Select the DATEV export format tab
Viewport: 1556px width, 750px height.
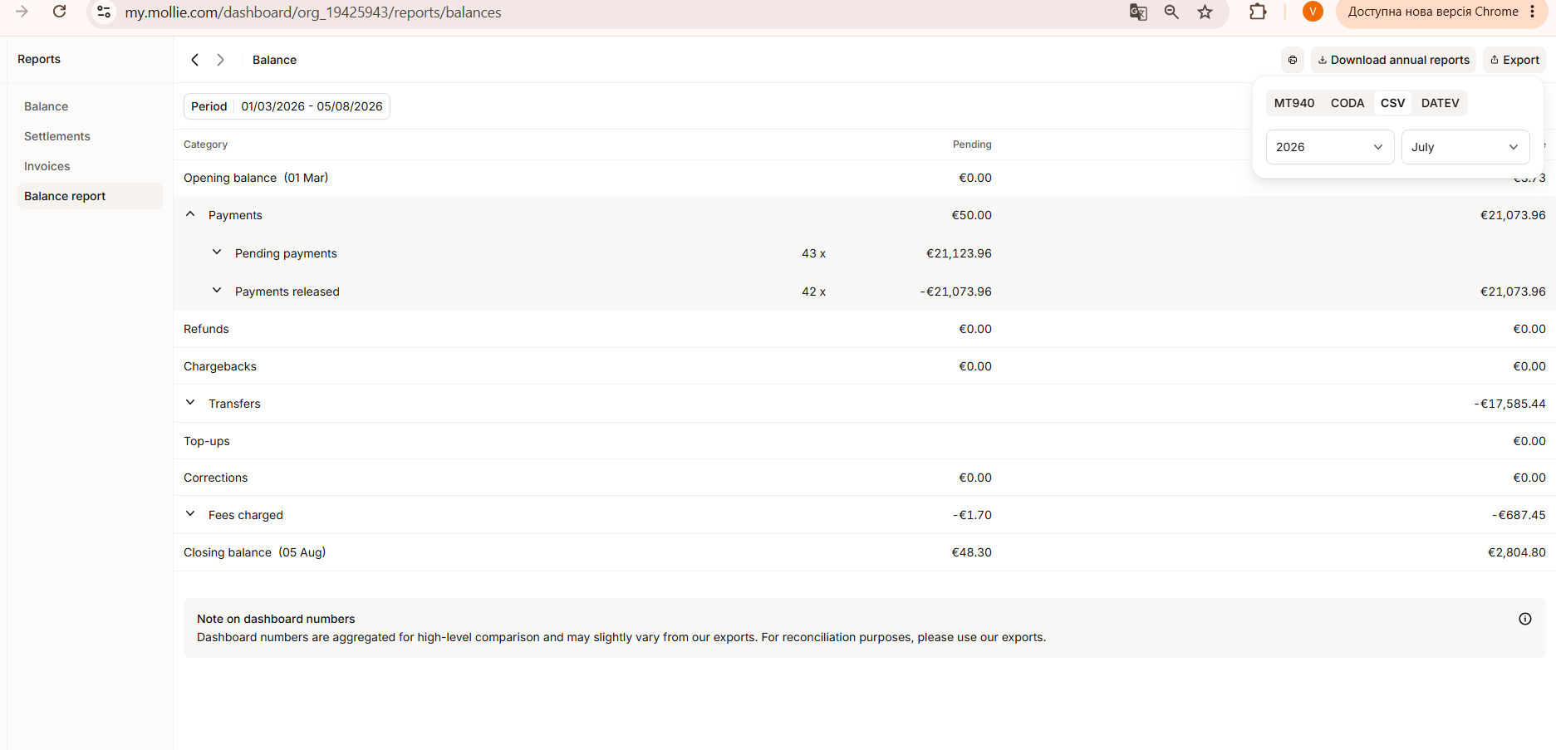1441,103
